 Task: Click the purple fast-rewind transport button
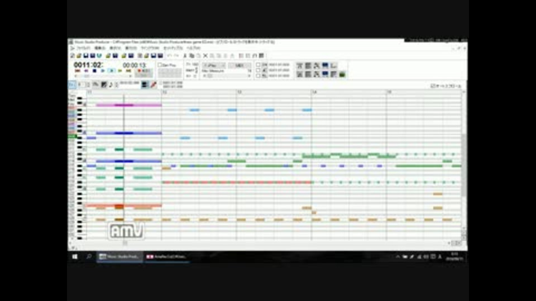pos(86,71)
